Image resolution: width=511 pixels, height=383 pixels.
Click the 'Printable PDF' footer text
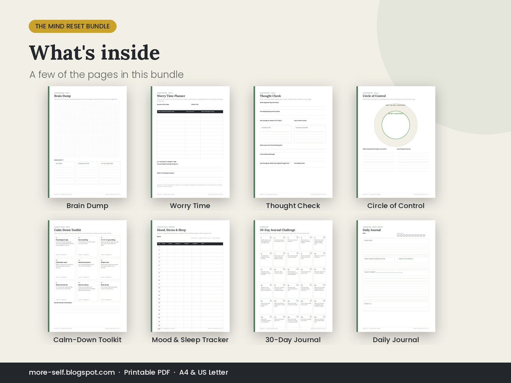[x=147, y=372]
